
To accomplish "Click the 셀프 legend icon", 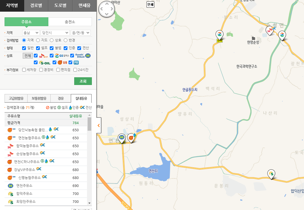I will tap(59, 107).
